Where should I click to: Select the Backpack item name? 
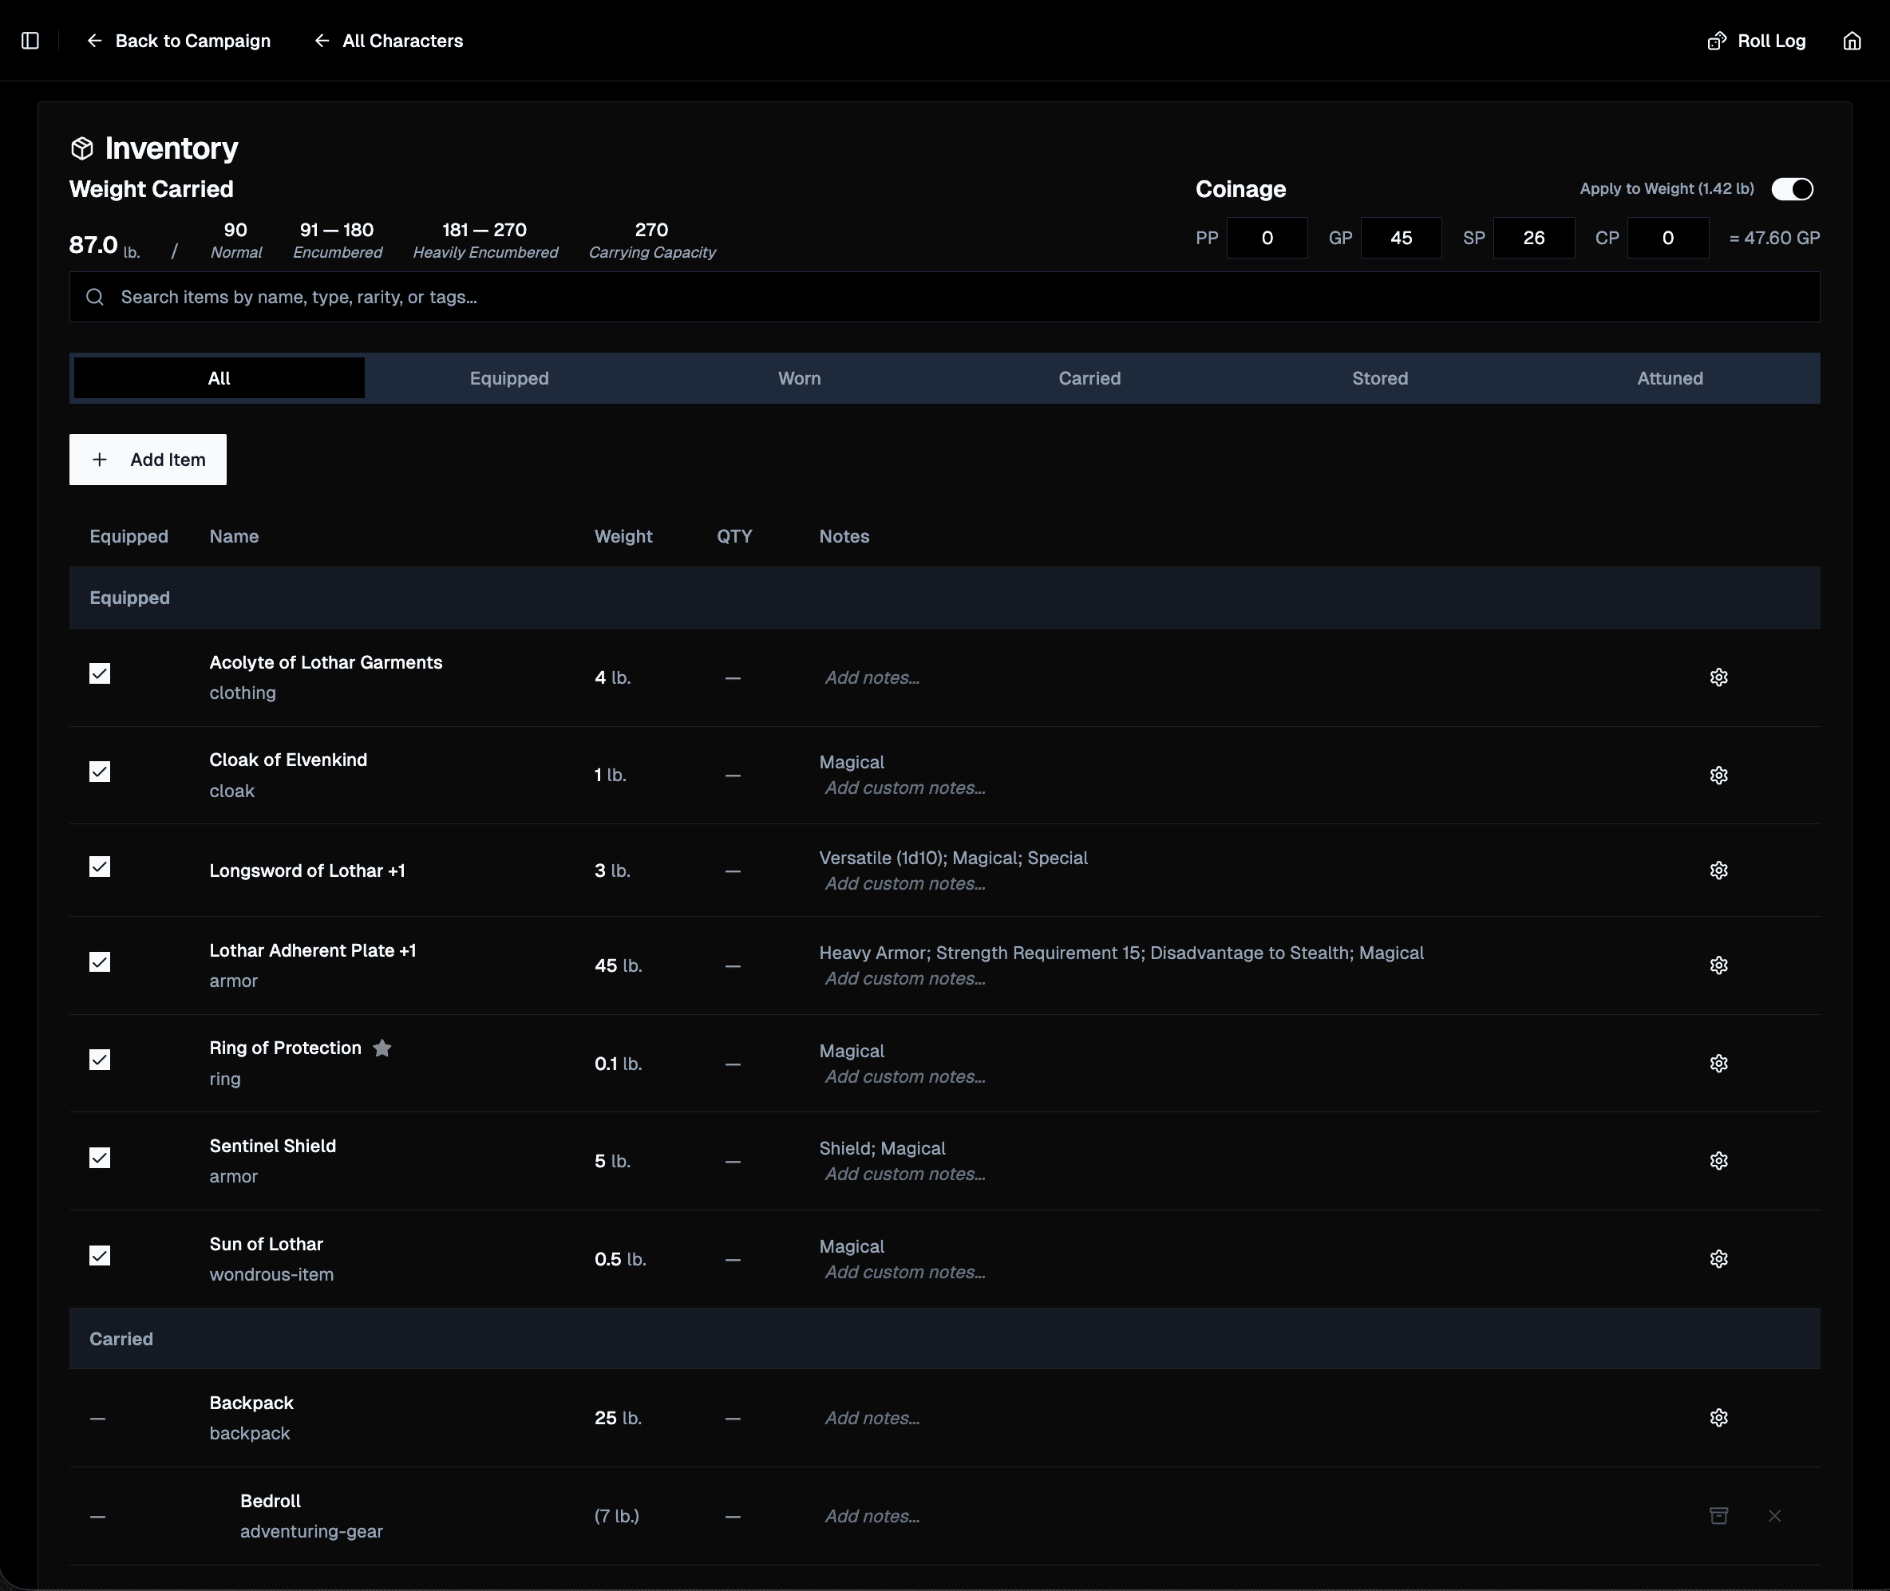pos(251,1403)
